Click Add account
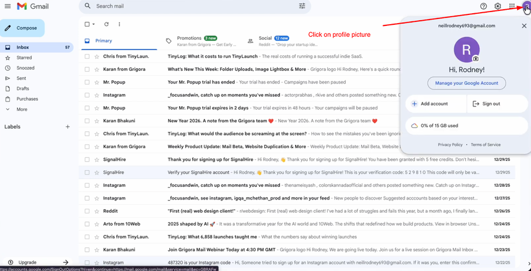 pos(436,104)
